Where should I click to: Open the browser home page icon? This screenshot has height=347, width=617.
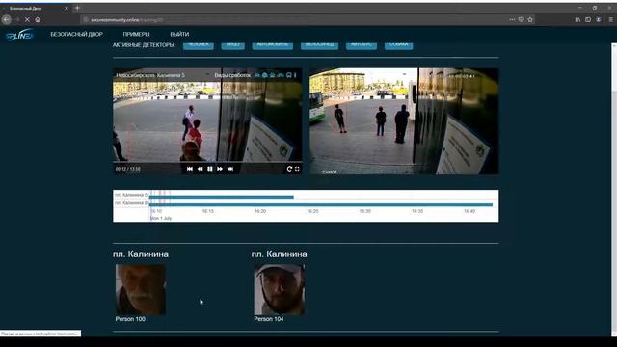[38, 19]
